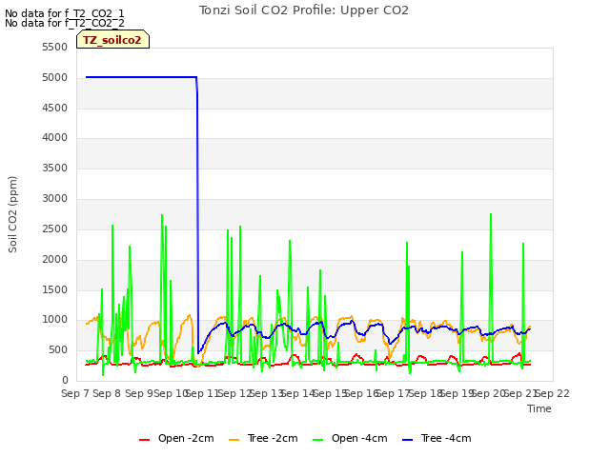Click the Sep 8 x-axis label
610x457 pixels.
107,393
